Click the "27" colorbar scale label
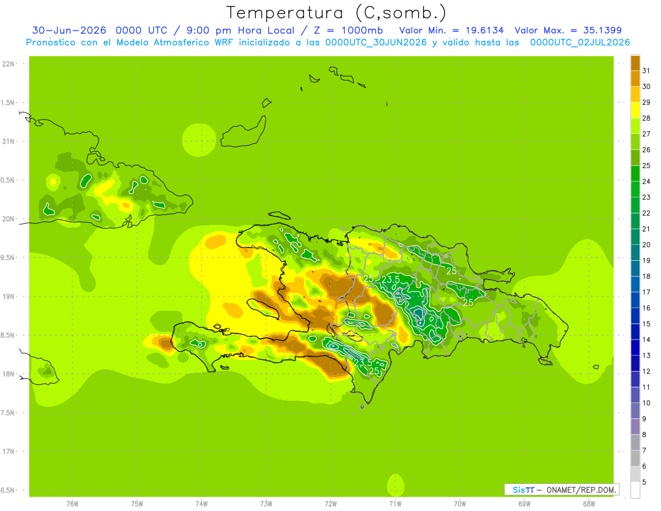 click(x=647, y=134)
